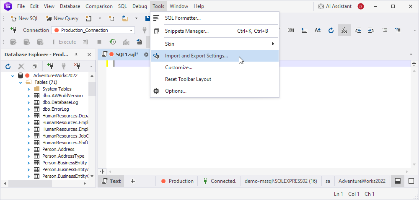Image resolution: width=419 pixels, height=200 pixels.
Task: Click the [@] parameters icon
Action: [291, 30]
